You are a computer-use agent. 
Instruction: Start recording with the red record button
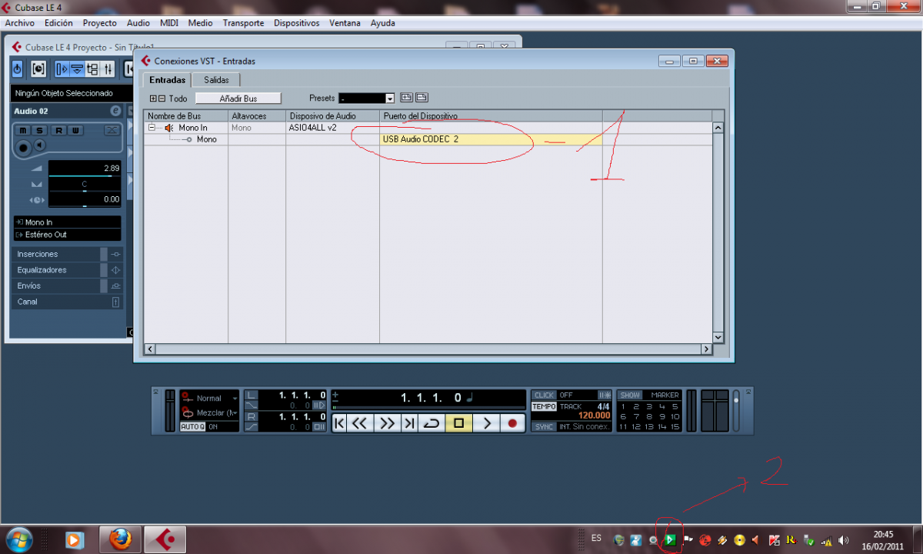coord(513,422)
